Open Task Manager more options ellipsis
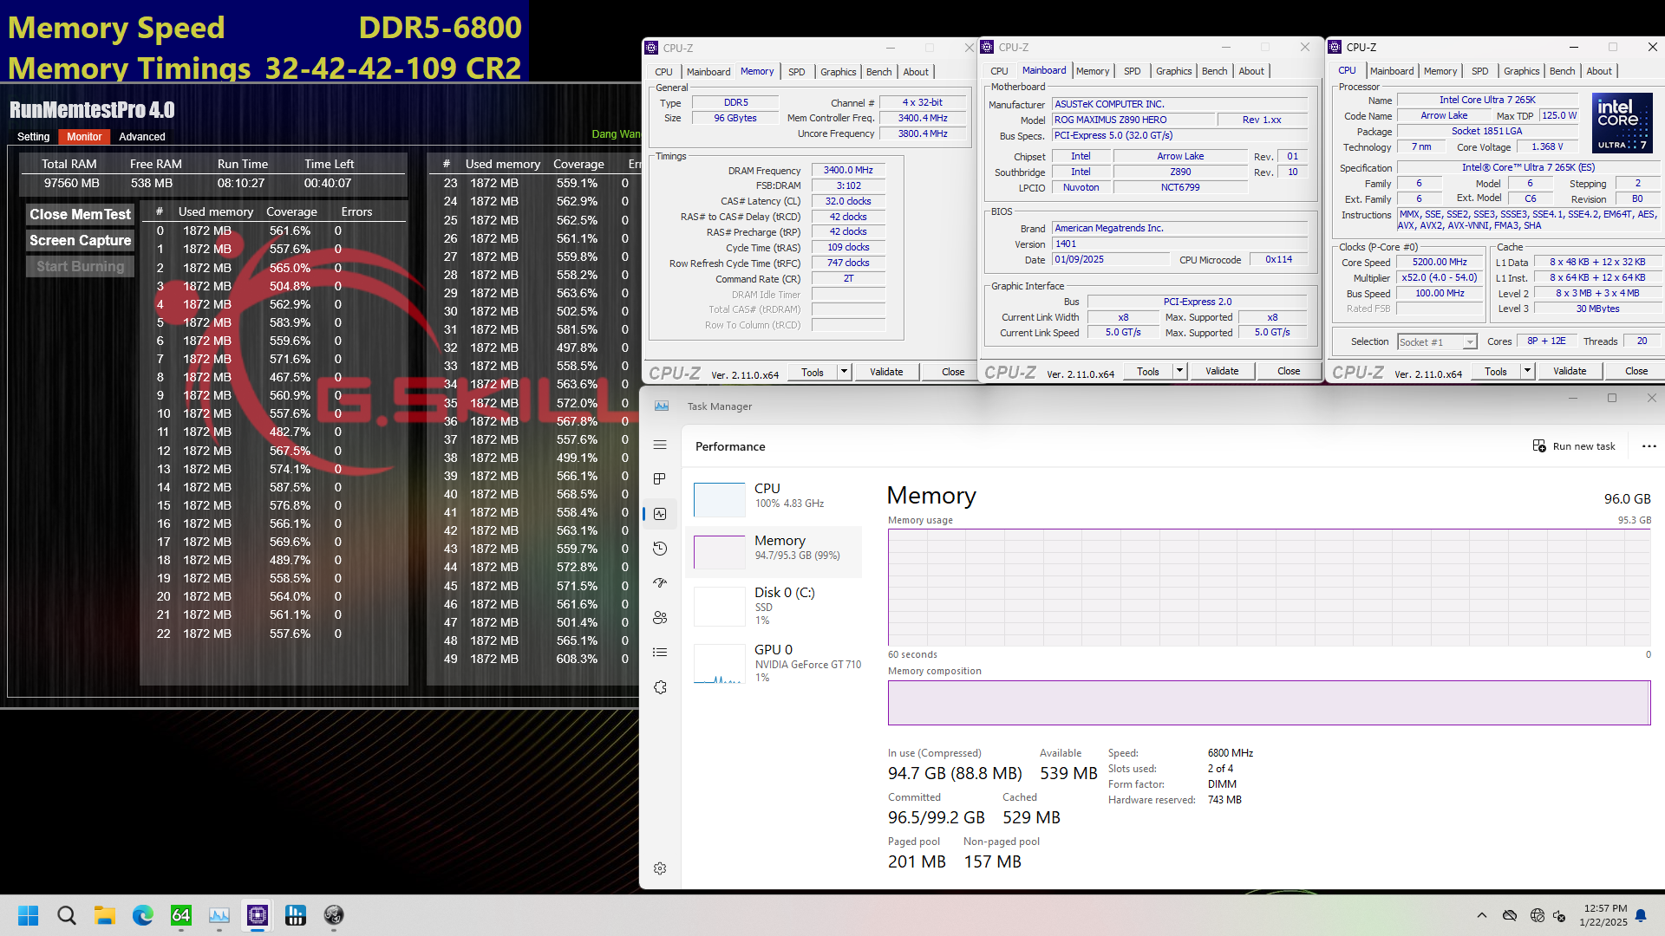 click(1649, 446)
